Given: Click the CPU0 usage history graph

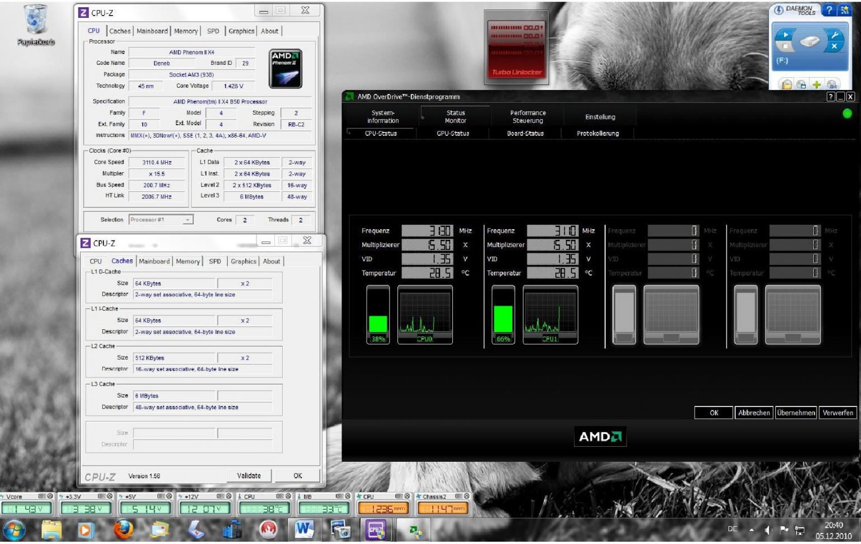Looking at the screenshot, I should point(425,315).
